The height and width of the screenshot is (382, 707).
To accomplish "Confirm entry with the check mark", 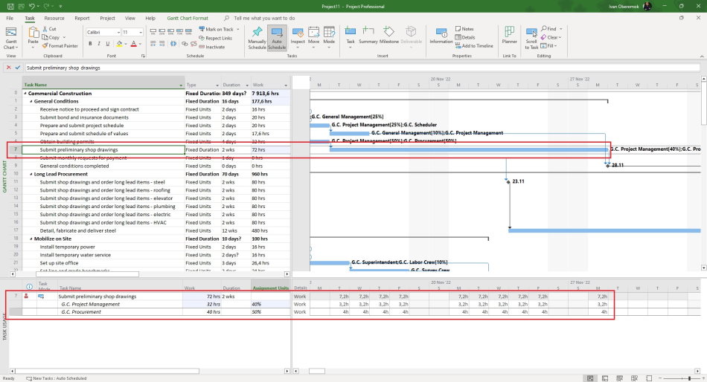I will (18, 68).
